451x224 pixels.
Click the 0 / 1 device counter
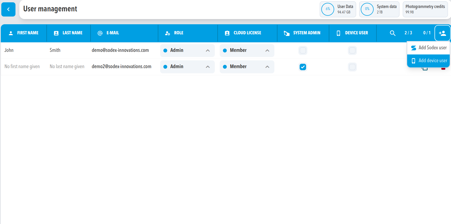pyautogui.click(x=427, y=33)
